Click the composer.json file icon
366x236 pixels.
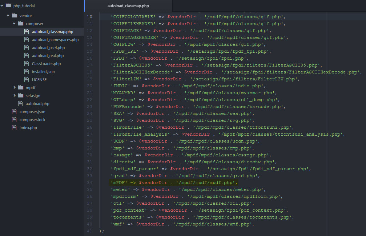[x=14, y=112]
